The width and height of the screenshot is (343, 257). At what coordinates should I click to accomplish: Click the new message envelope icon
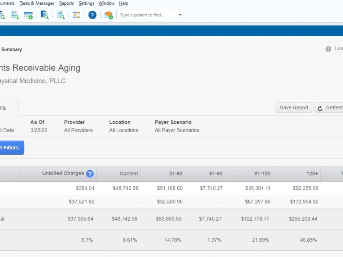(x=109, y=15)
